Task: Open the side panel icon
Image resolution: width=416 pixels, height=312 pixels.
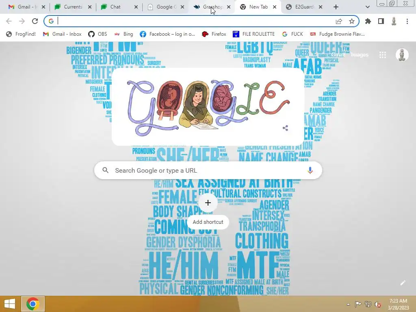Action: (x=381, y=21)
